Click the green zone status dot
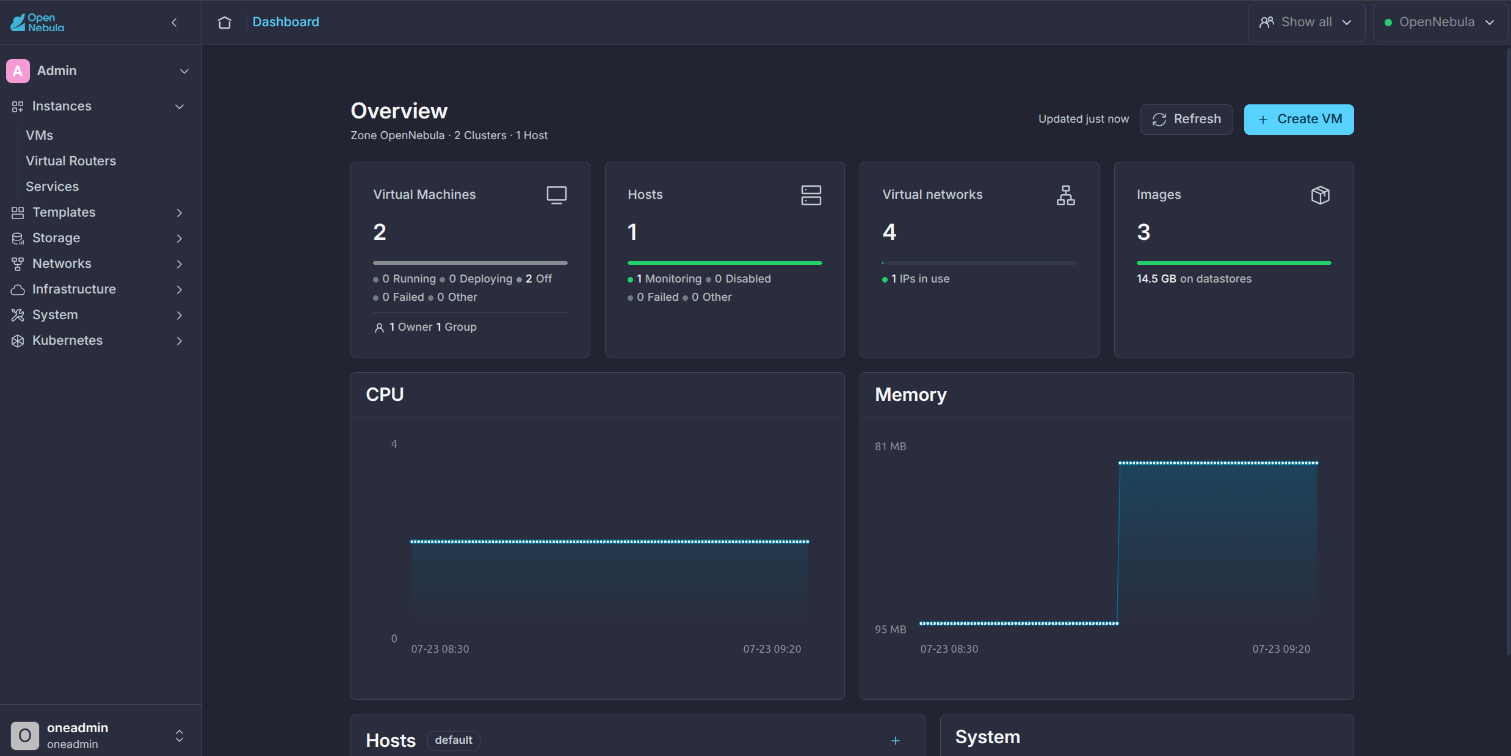 point(1388,23)
